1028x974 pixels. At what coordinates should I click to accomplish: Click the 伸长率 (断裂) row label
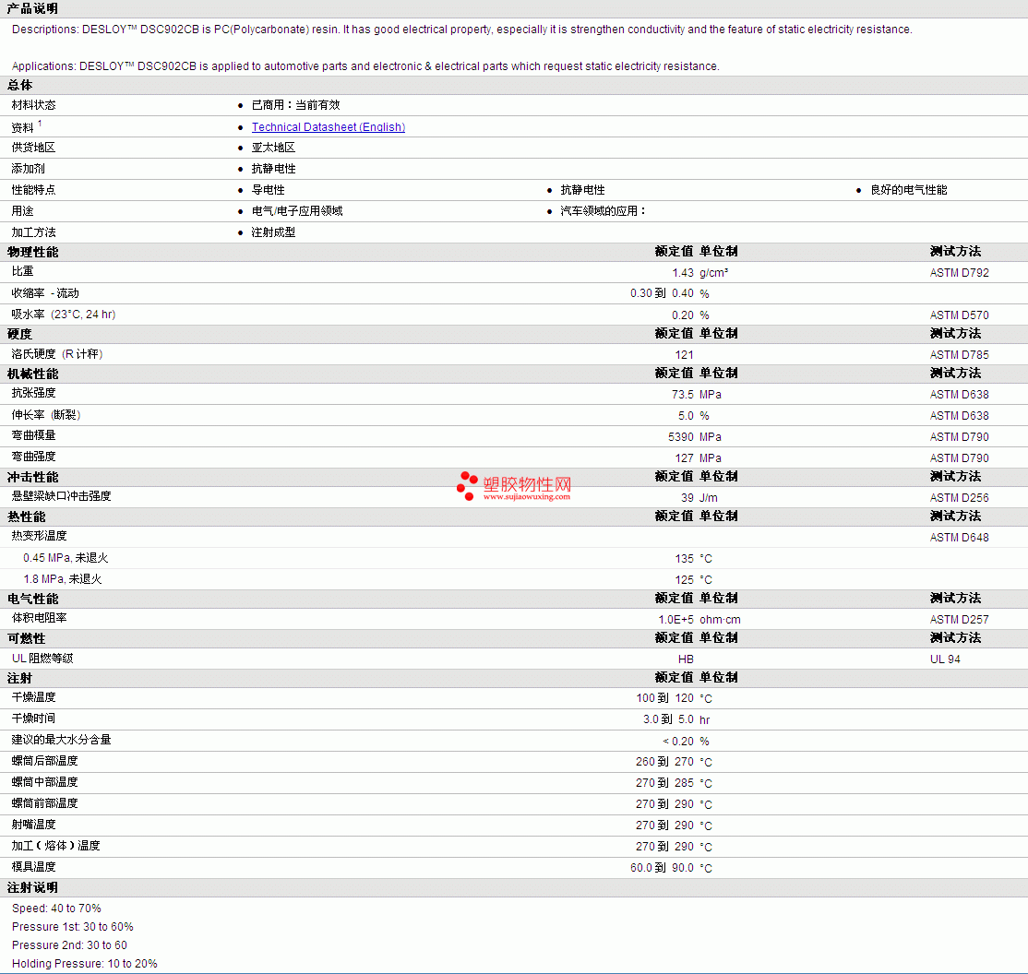(46, 415)
